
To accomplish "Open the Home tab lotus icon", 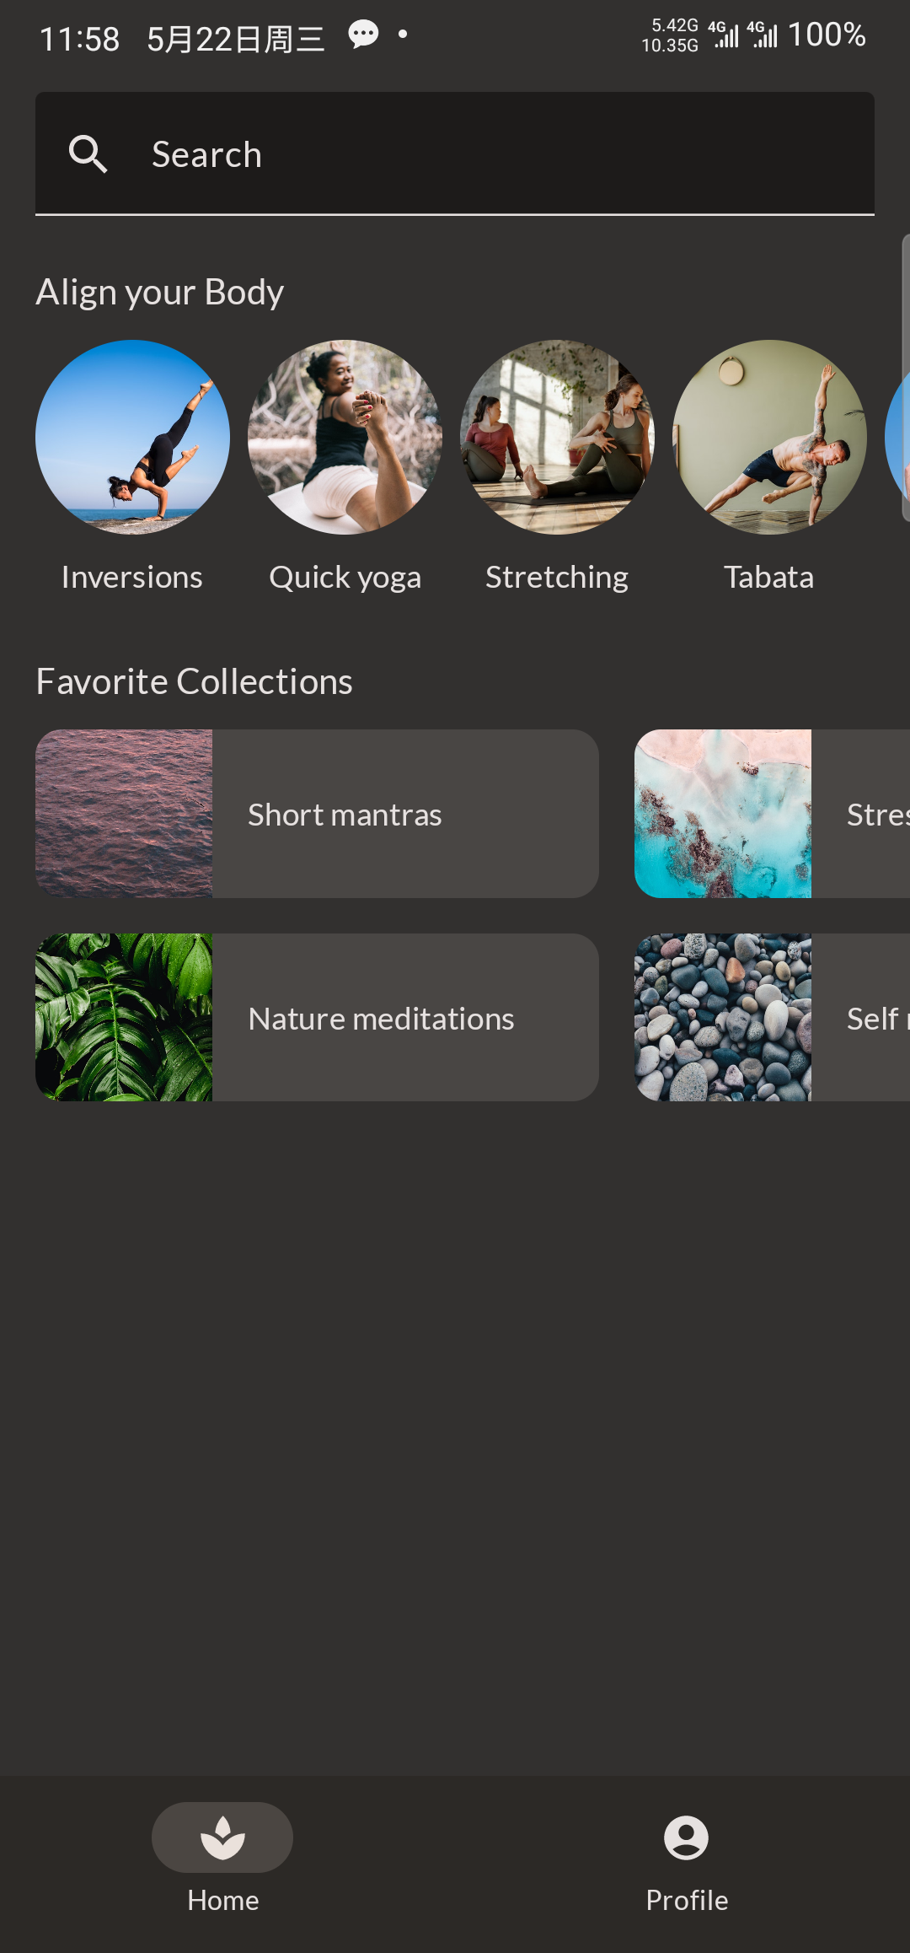I will point(222,1837).
